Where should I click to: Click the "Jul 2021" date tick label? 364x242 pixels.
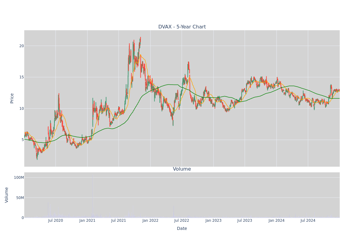(x=119, y=221)
